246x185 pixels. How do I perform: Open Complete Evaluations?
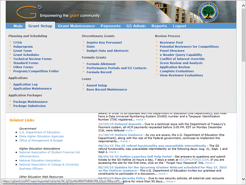click(x=177, y=71)
